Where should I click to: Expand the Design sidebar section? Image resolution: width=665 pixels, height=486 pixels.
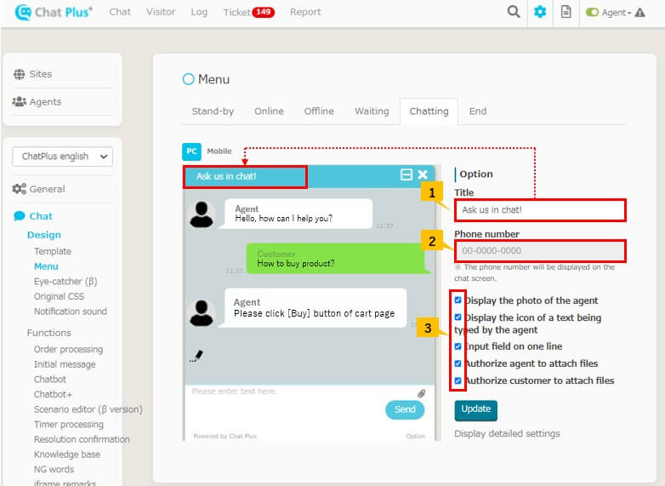[x=44, y=235]
